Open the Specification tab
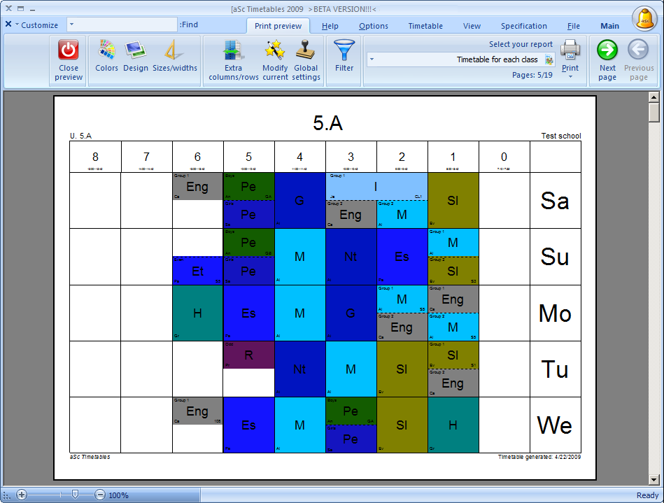 pyautogui.click(x=523, y=26)
